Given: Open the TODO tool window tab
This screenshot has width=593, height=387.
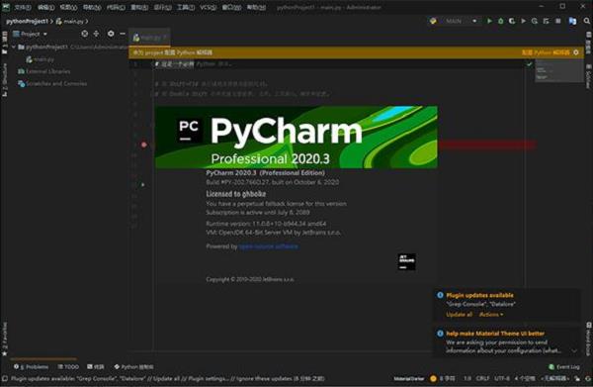Looking at the screenshot, I should pos(68,366).
